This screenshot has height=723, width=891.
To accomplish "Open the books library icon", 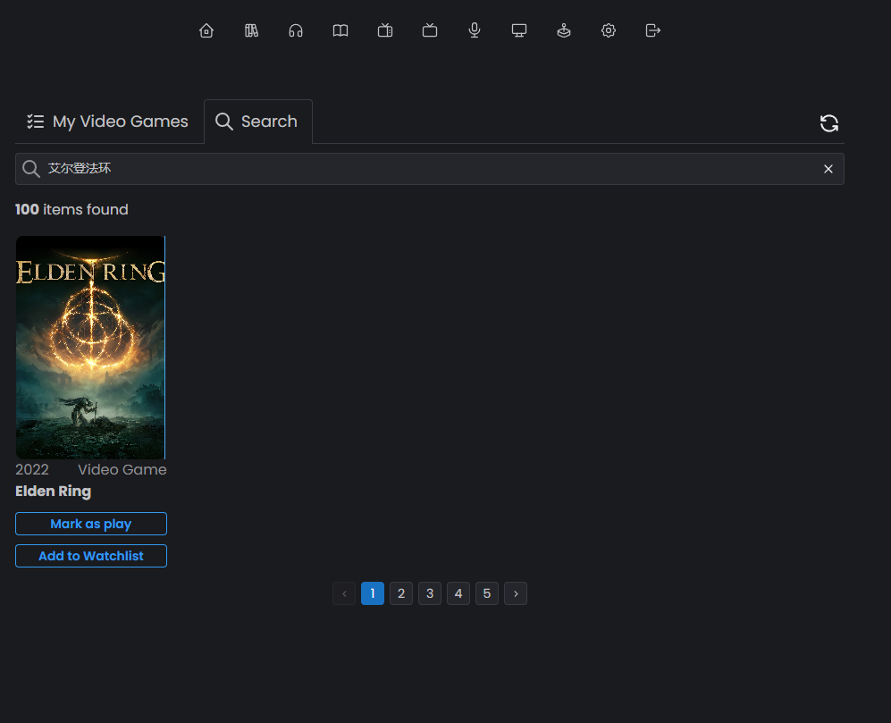I will (x=251, y=30).
